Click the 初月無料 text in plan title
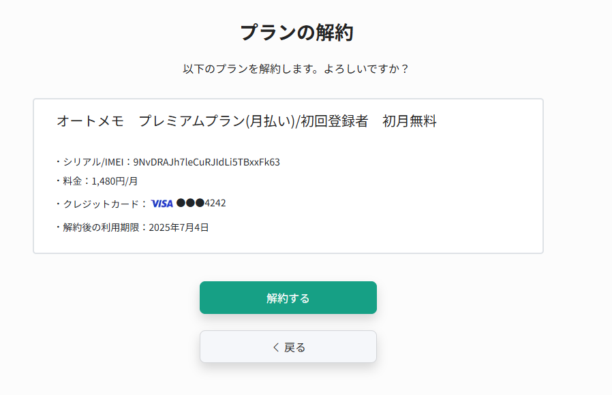 pos(410,121)
